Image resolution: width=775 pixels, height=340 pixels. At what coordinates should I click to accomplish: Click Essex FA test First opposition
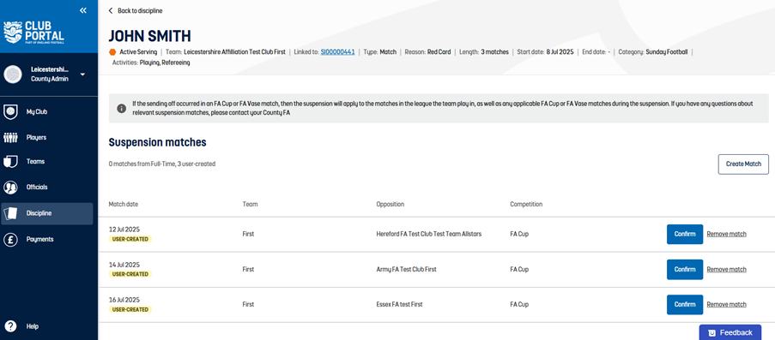399,305
